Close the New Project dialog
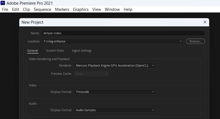Screen dimensions: 220x119 pyautogui.click(x=205, y=22)
